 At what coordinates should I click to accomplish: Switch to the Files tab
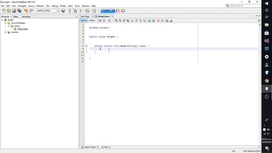(16, 17)
